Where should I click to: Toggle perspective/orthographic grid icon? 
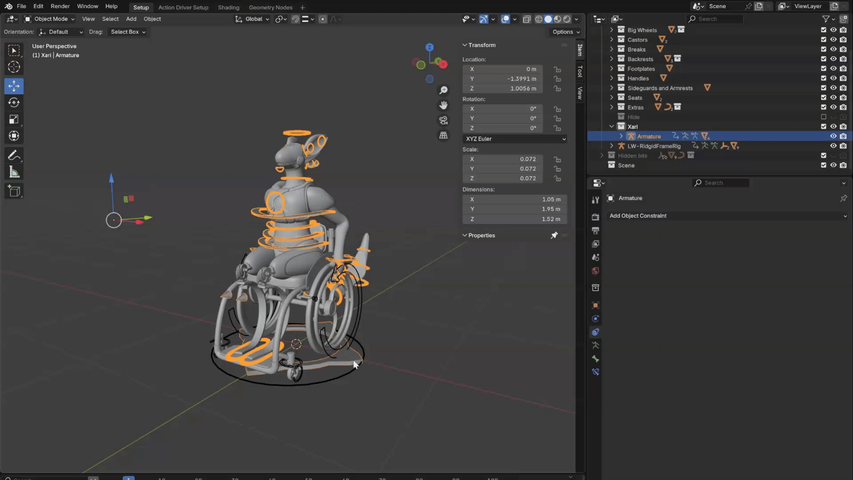point(443,136)
